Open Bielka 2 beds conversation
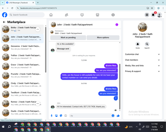166x132 pixels. (x=22, y=29)
